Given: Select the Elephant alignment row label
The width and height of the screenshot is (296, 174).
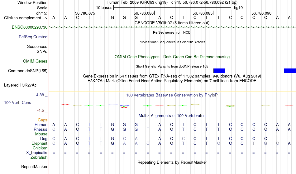Looking at the screenshot, I should click(39, 143).
